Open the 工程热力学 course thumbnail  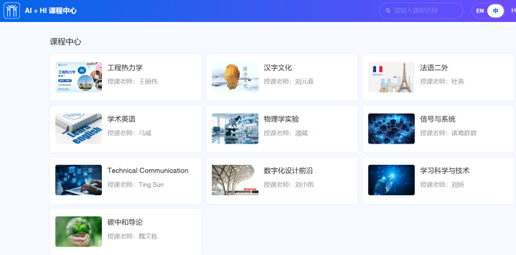pos(78,77)
